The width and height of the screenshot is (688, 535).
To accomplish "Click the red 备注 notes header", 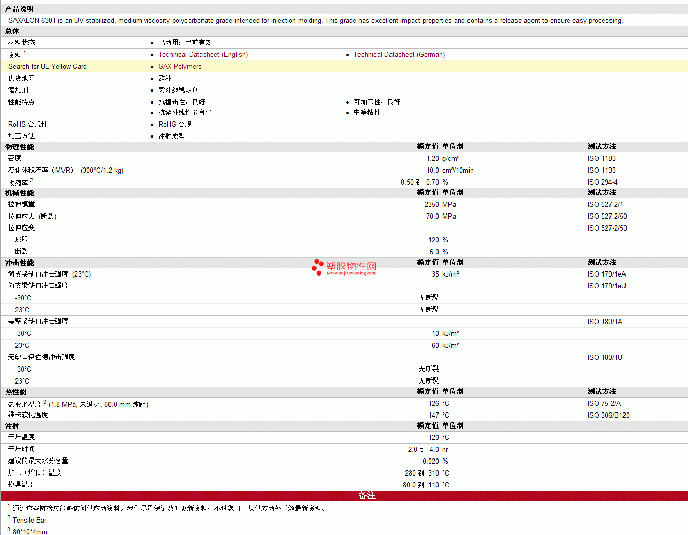I will pyautogui.click(x=344, y=496).
